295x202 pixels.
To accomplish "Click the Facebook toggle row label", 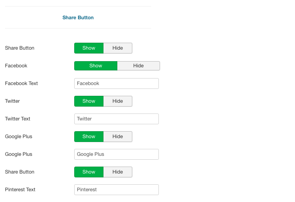I will (x=16, y=66).
